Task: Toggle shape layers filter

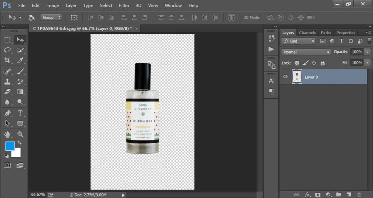Action: [351, 41]
